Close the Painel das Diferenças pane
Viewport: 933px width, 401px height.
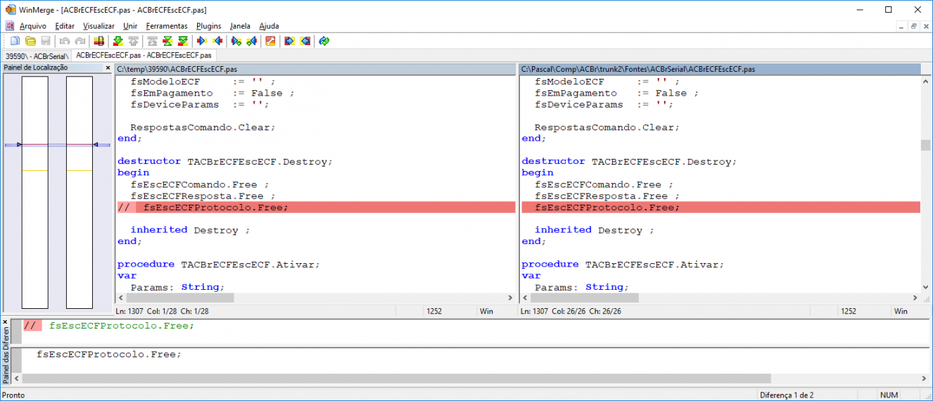click(5, 322)
